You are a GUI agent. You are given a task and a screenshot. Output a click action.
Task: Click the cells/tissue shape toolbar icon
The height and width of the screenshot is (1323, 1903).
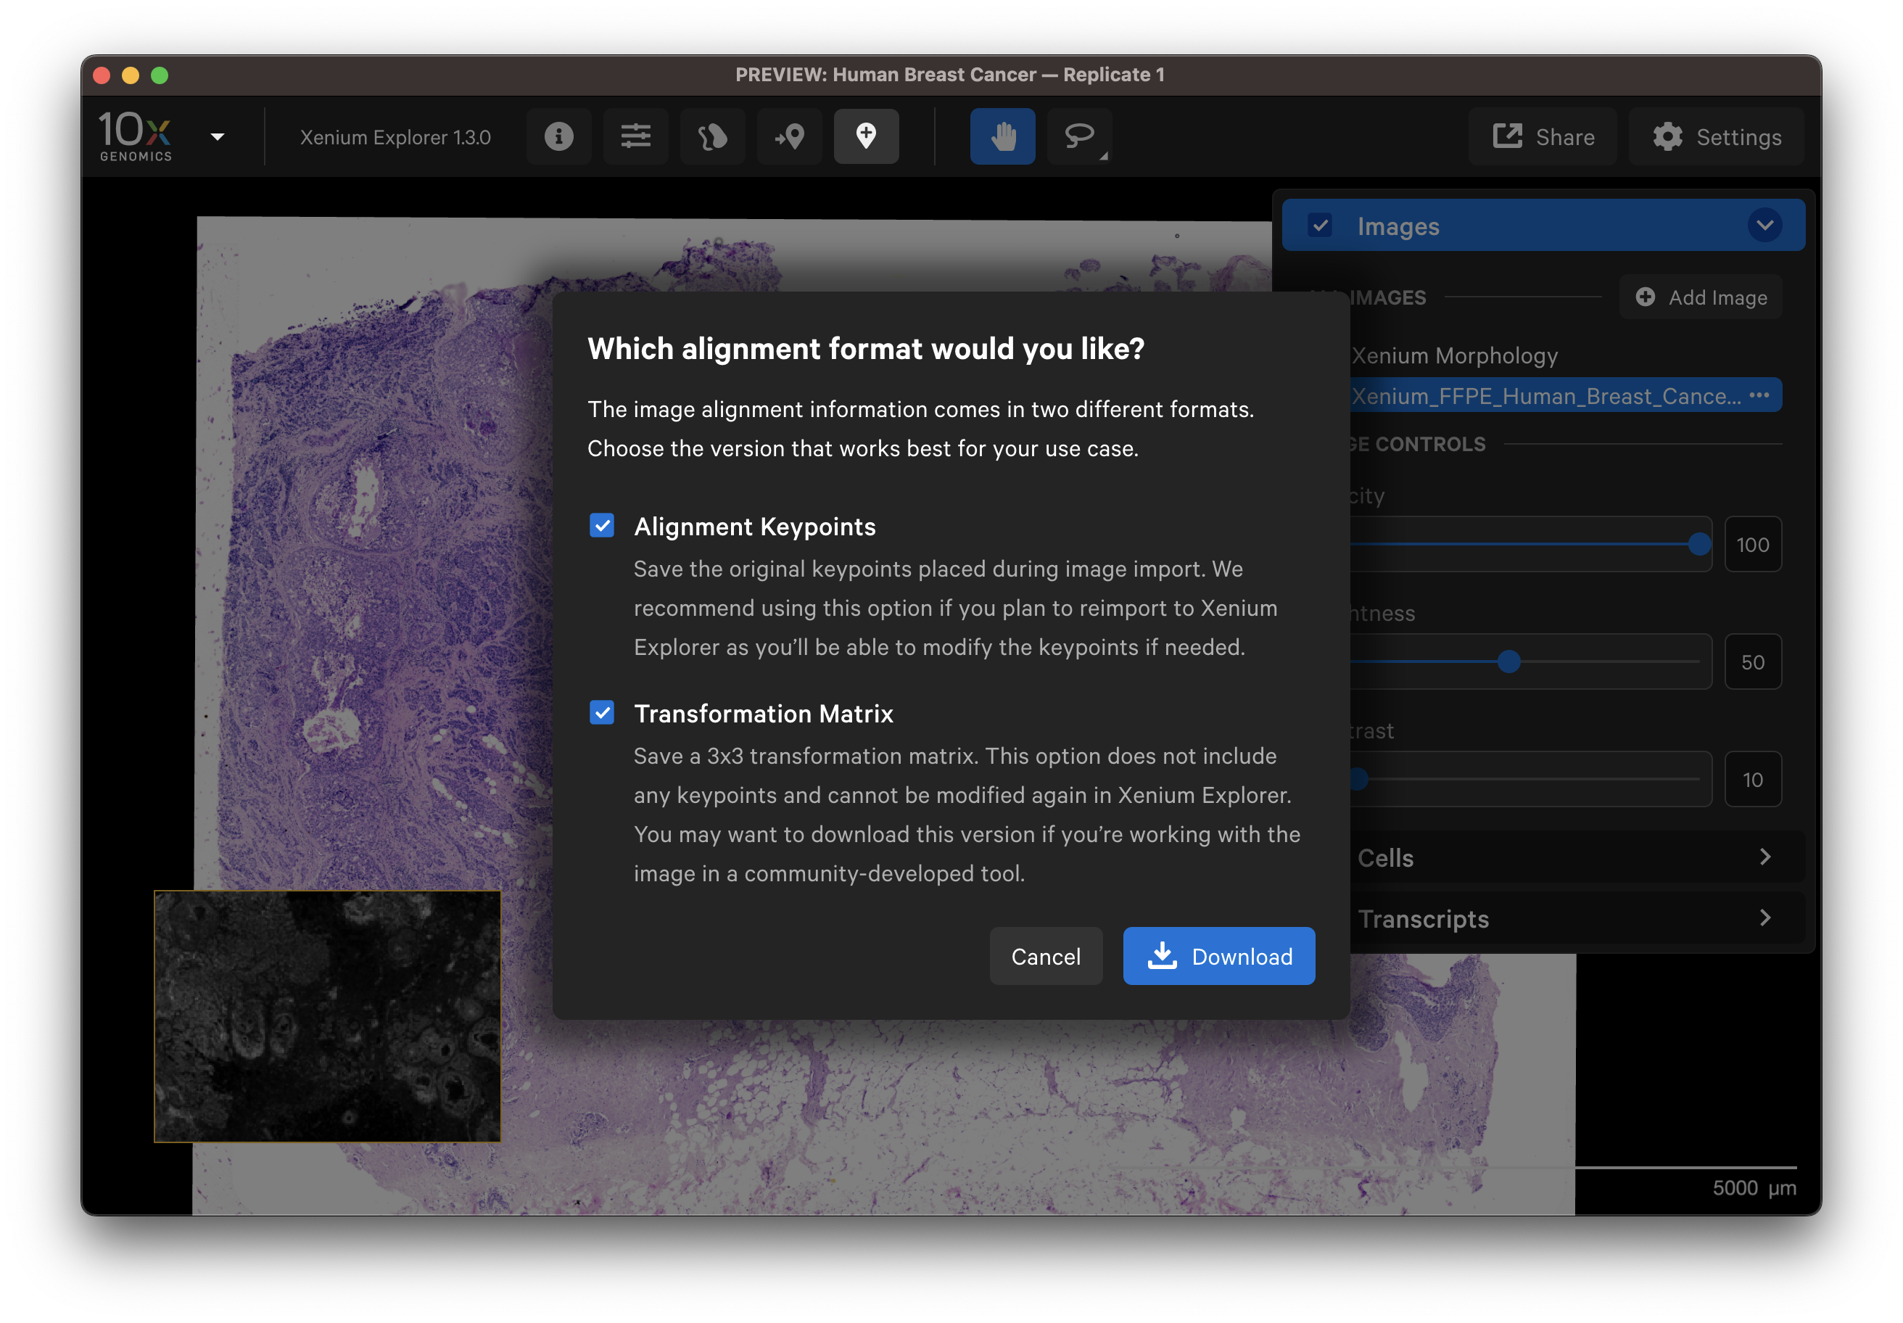coord(712,136)
